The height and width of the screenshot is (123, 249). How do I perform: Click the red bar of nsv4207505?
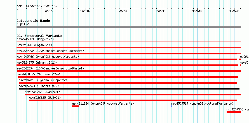pos(234,112)
